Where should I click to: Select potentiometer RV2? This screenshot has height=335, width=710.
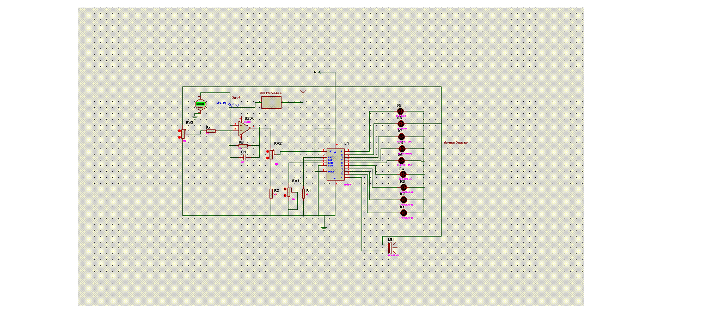(x=271, y=154)
